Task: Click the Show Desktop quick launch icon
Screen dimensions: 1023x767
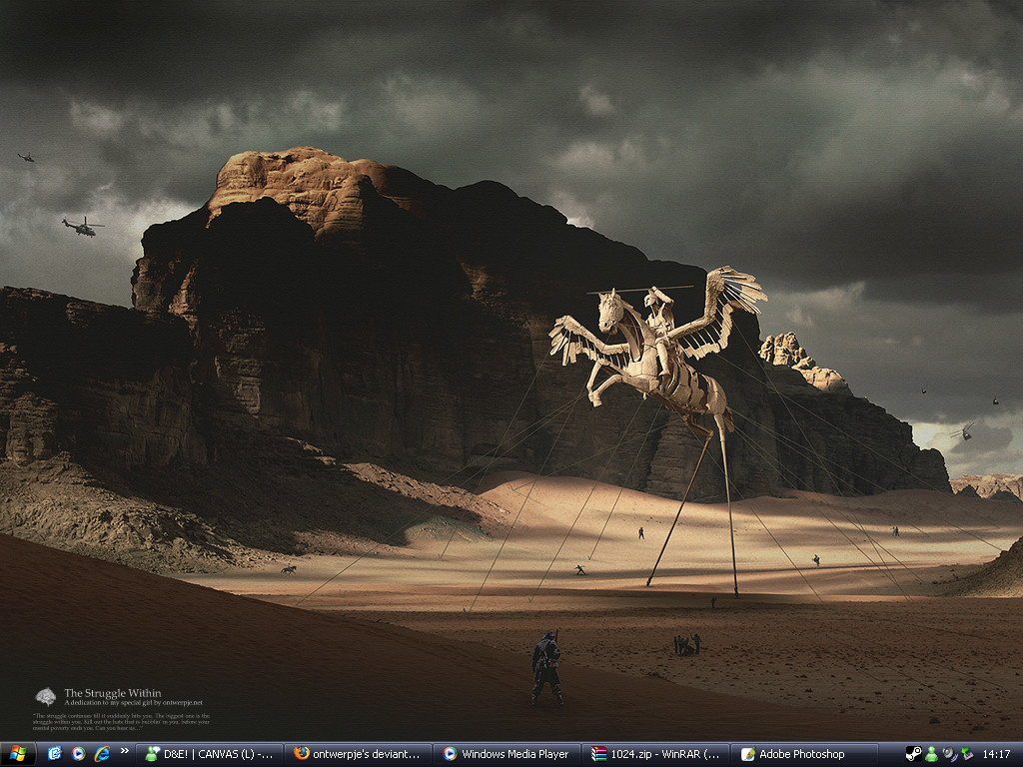Action: point(55,753)
